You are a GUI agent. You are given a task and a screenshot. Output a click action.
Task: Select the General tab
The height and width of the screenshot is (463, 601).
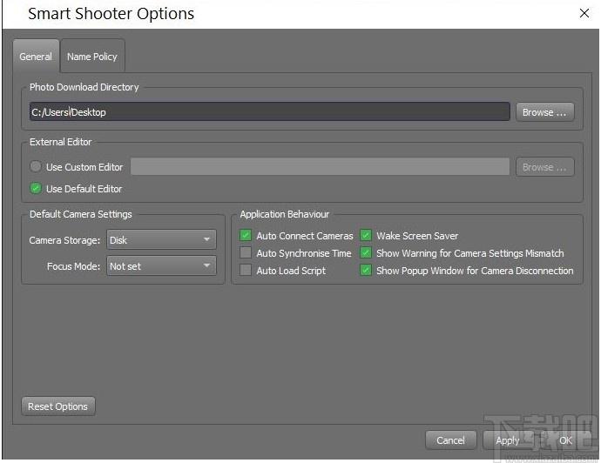36,57
